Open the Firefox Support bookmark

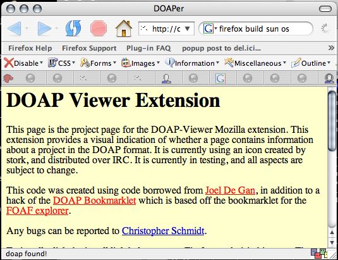point(89,48)
